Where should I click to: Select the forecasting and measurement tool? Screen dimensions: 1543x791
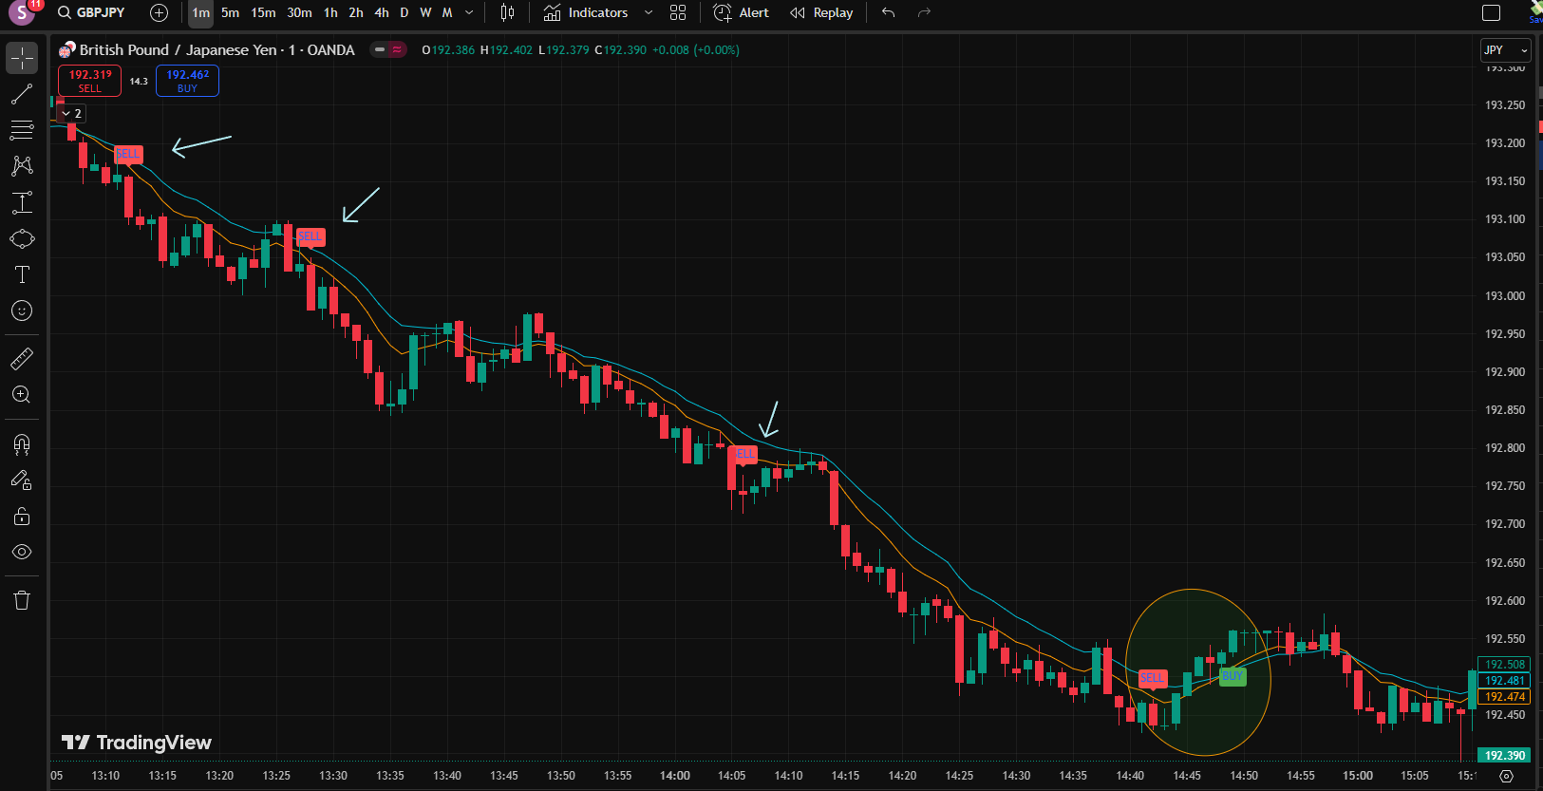pos(22,202)
